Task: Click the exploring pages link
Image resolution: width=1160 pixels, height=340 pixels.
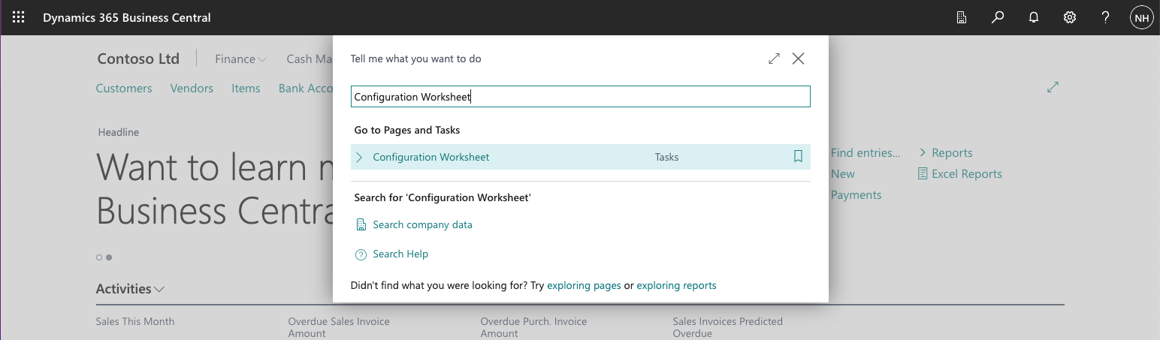Action: pos(584,285)
